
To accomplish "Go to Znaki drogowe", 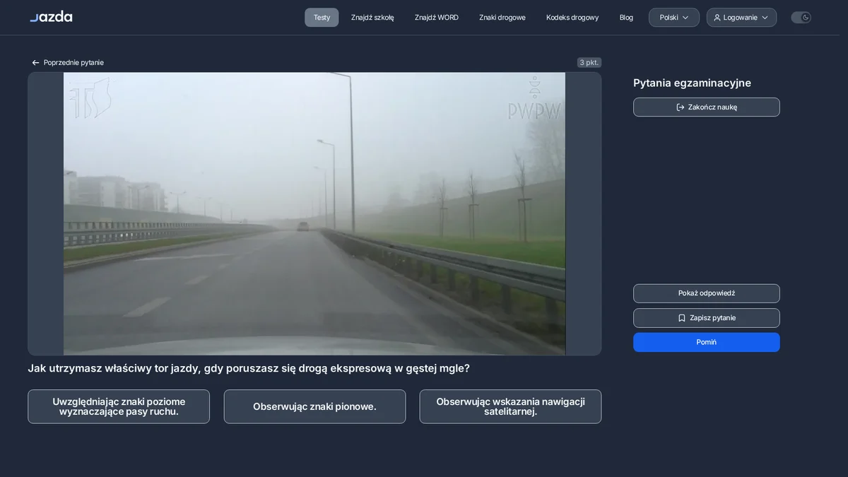I will [x=502, y=18].
